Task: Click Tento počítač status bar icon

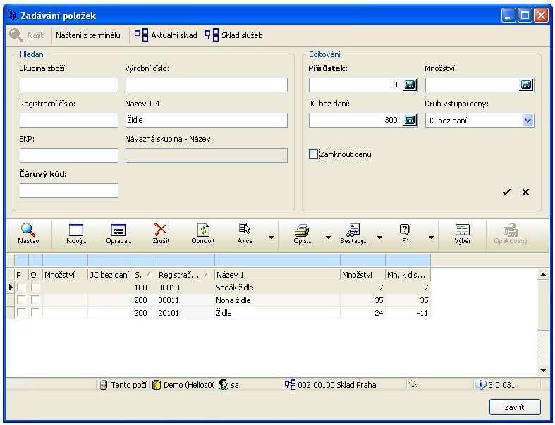Action: tap(104, 385)
